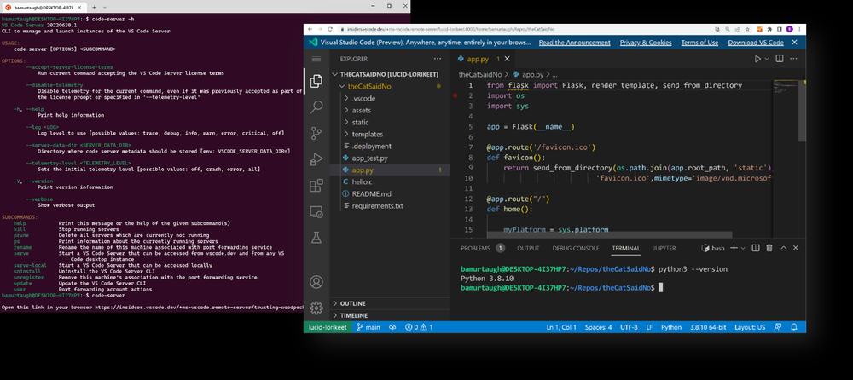Open Explorer panel more actions ellipsis
The height and width of the screenshot is (380, 853).
point(438,59)
